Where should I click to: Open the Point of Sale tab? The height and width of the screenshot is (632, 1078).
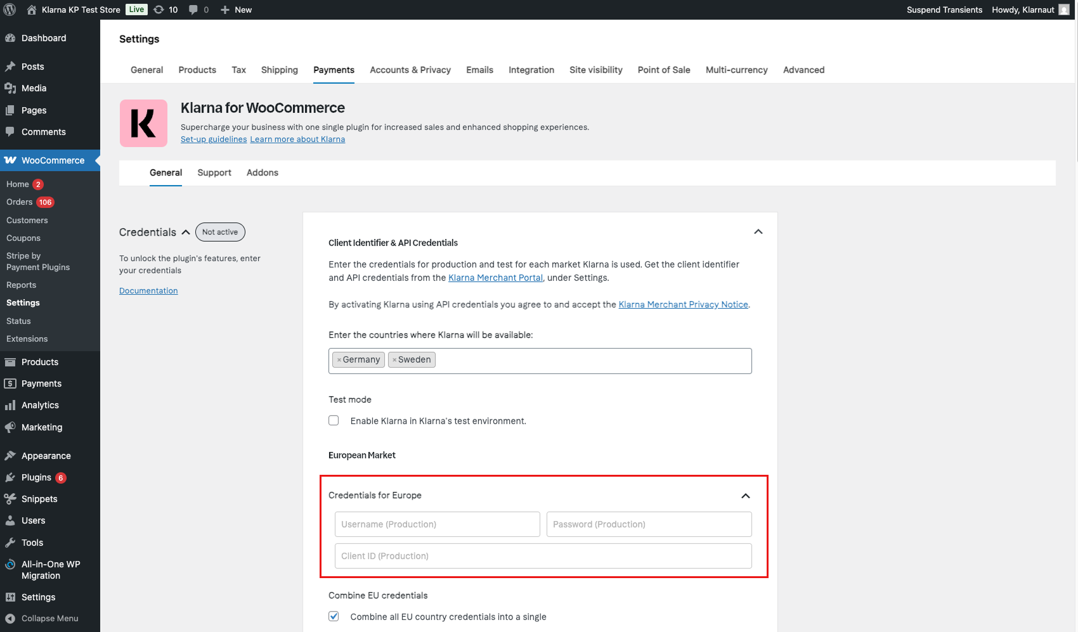pos(664,70)
